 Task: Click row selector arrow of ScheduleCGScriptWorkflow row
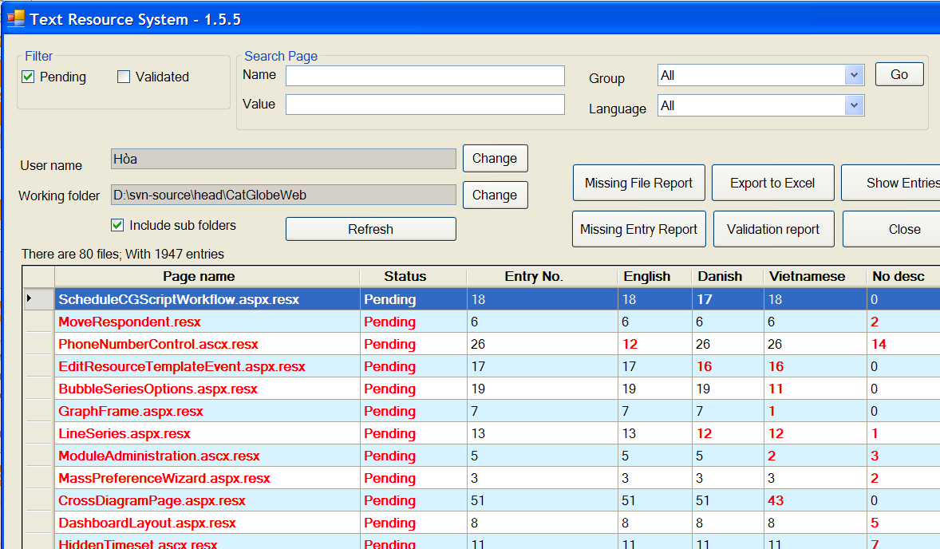point(38,299)
